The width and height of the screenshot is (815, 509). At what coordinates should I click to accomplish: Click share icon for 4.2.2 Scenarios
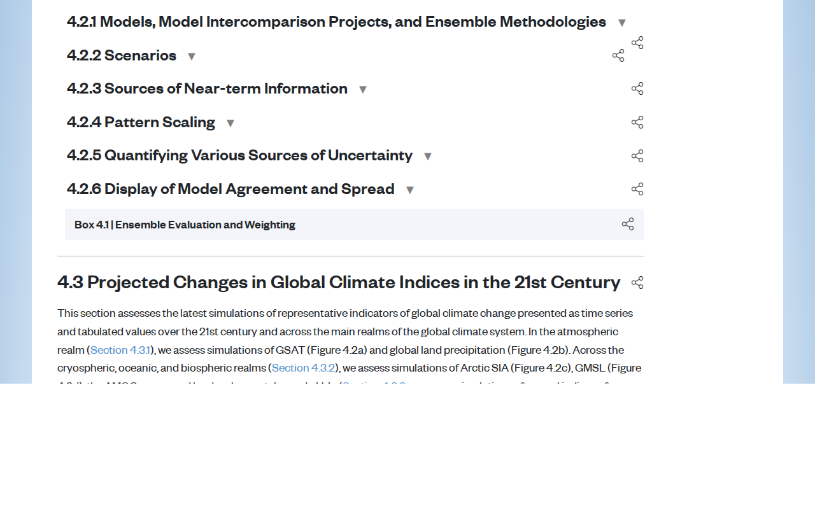coord(618,55)
